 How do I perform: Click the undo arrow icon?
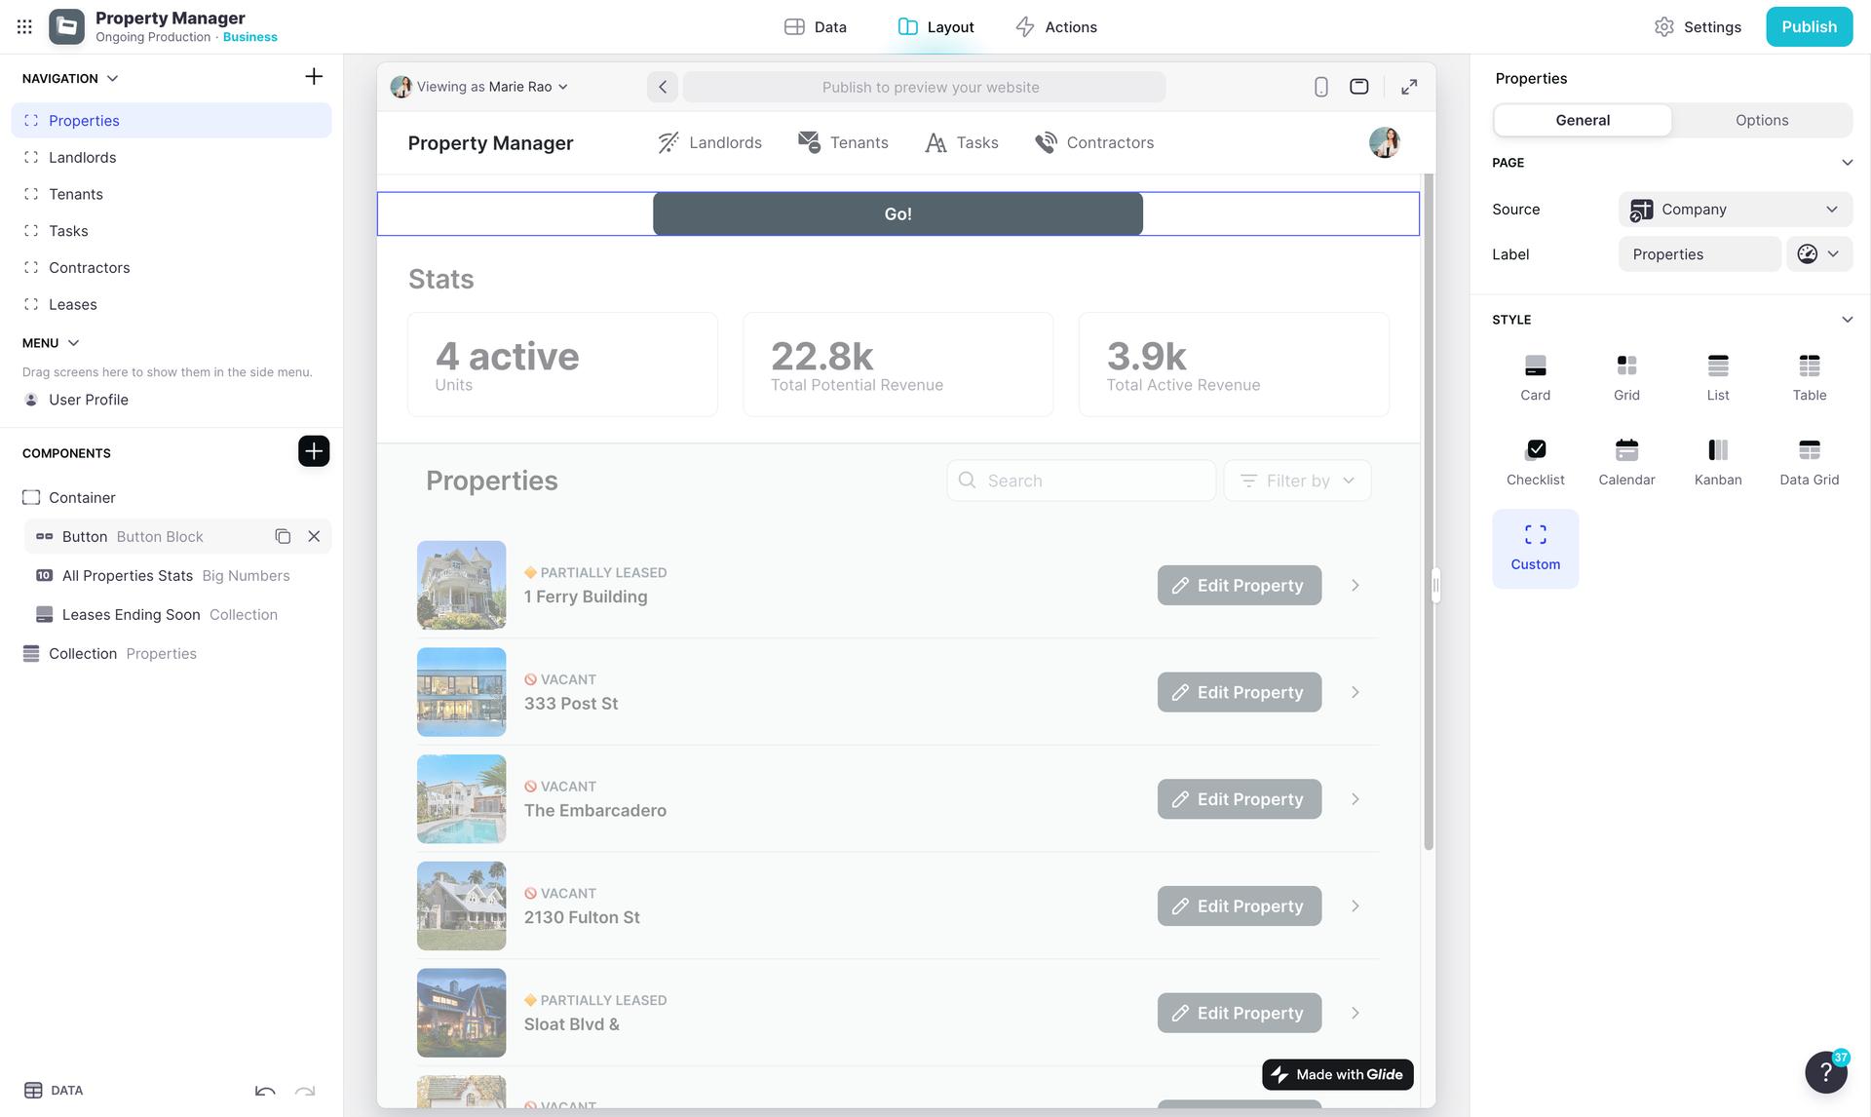265,1091
